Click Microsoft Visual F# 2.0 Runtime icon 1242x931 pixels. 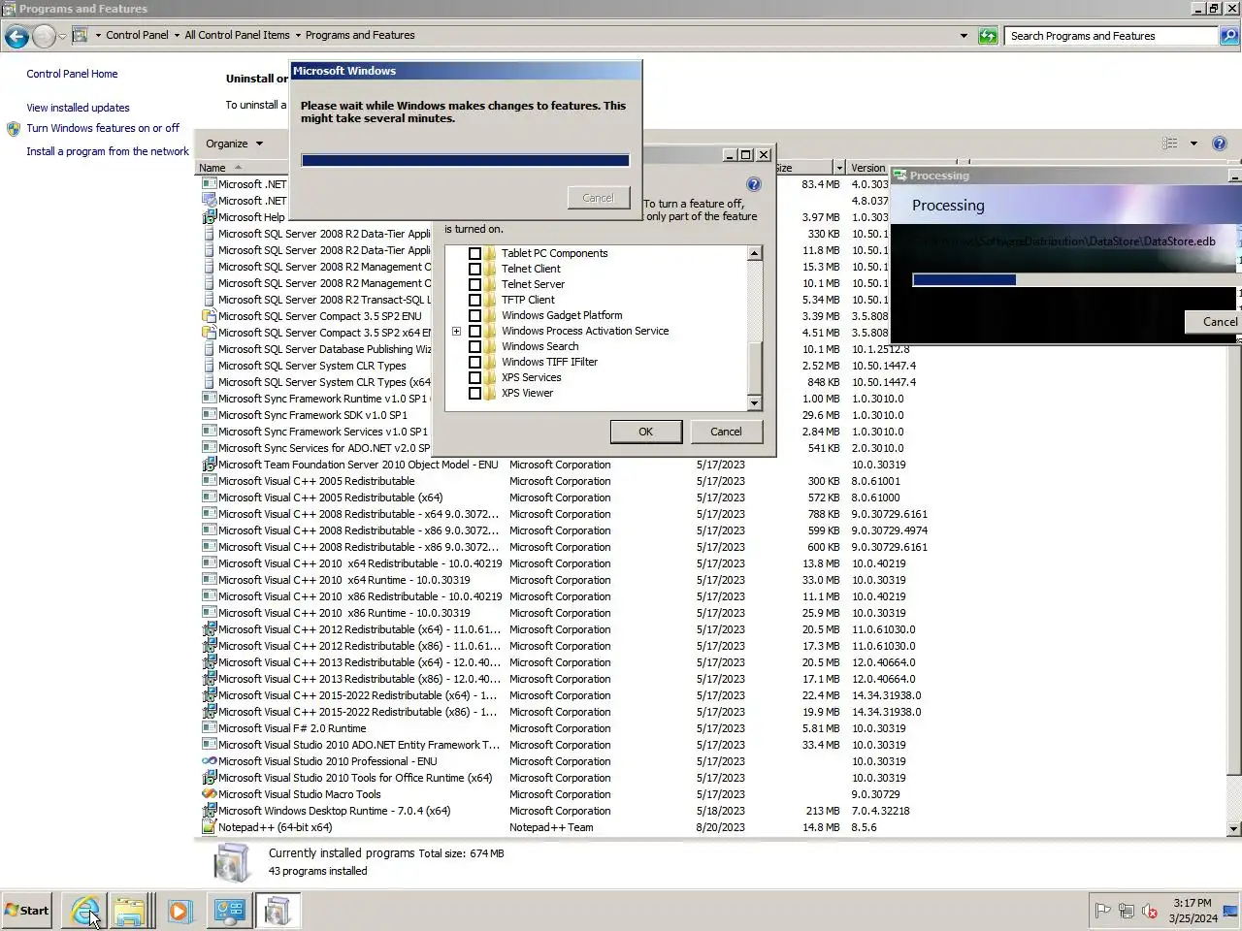(209, 728)
